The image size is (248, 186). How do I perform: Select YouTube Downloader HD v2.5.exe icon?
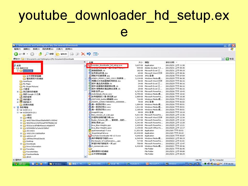pyautogui.click(x=90, y=136)
